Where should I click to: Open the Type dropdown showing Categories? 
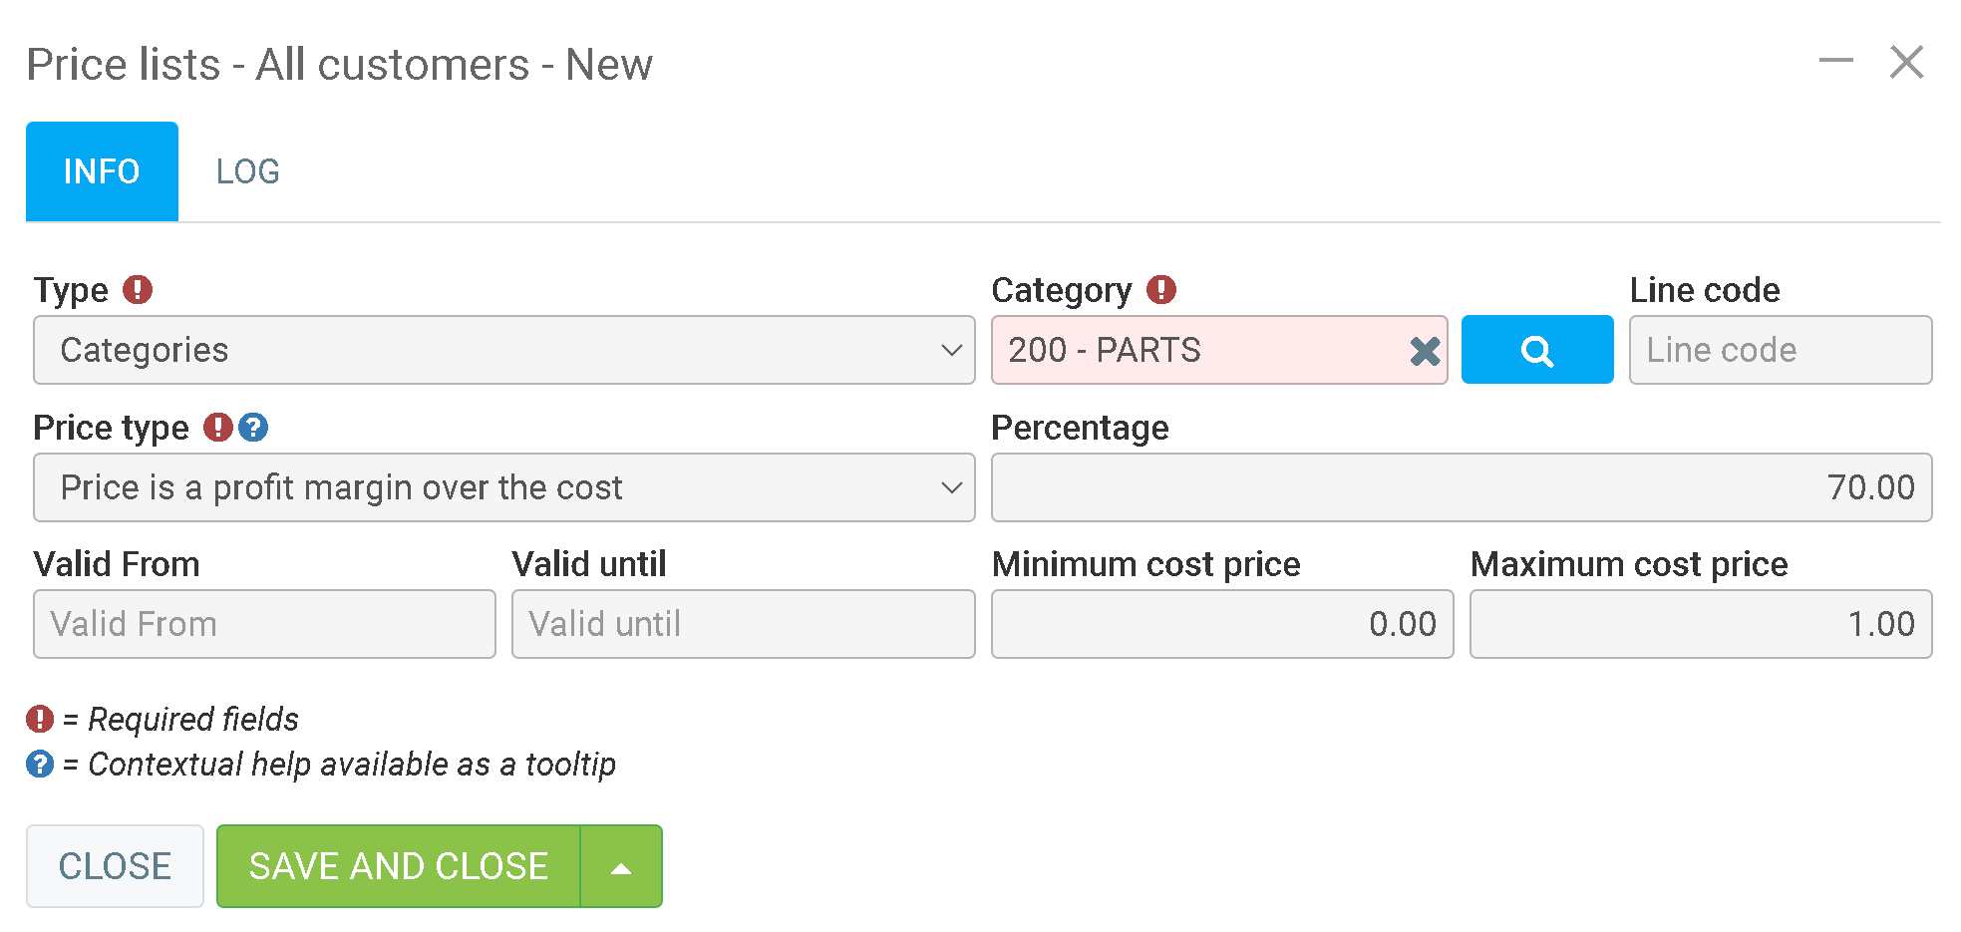coord(503,350)
